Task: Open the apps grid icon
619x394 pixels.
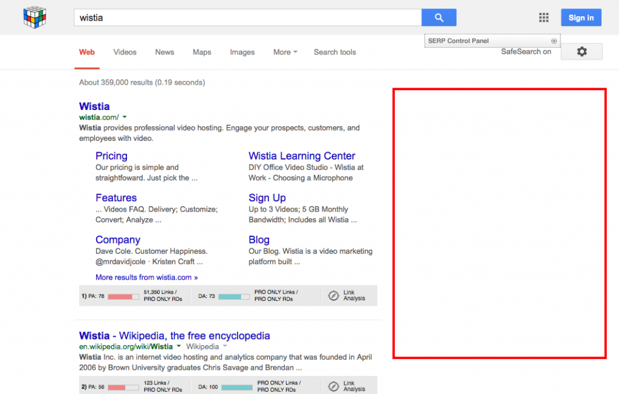Action: (543, 18)
